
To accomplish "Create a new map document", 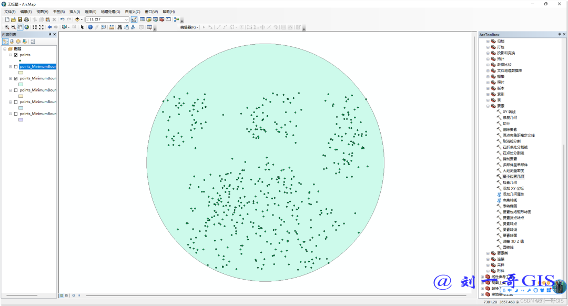I will tap(7, 19).
